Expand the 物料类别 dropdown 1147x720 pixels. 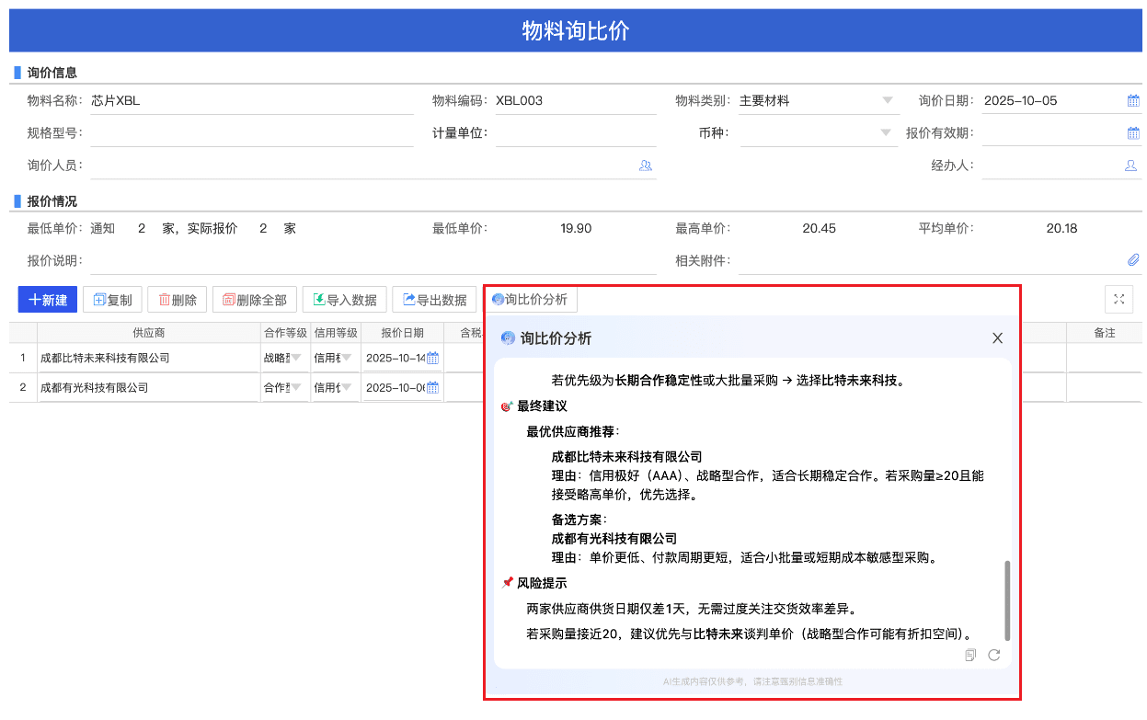[888, 100]
